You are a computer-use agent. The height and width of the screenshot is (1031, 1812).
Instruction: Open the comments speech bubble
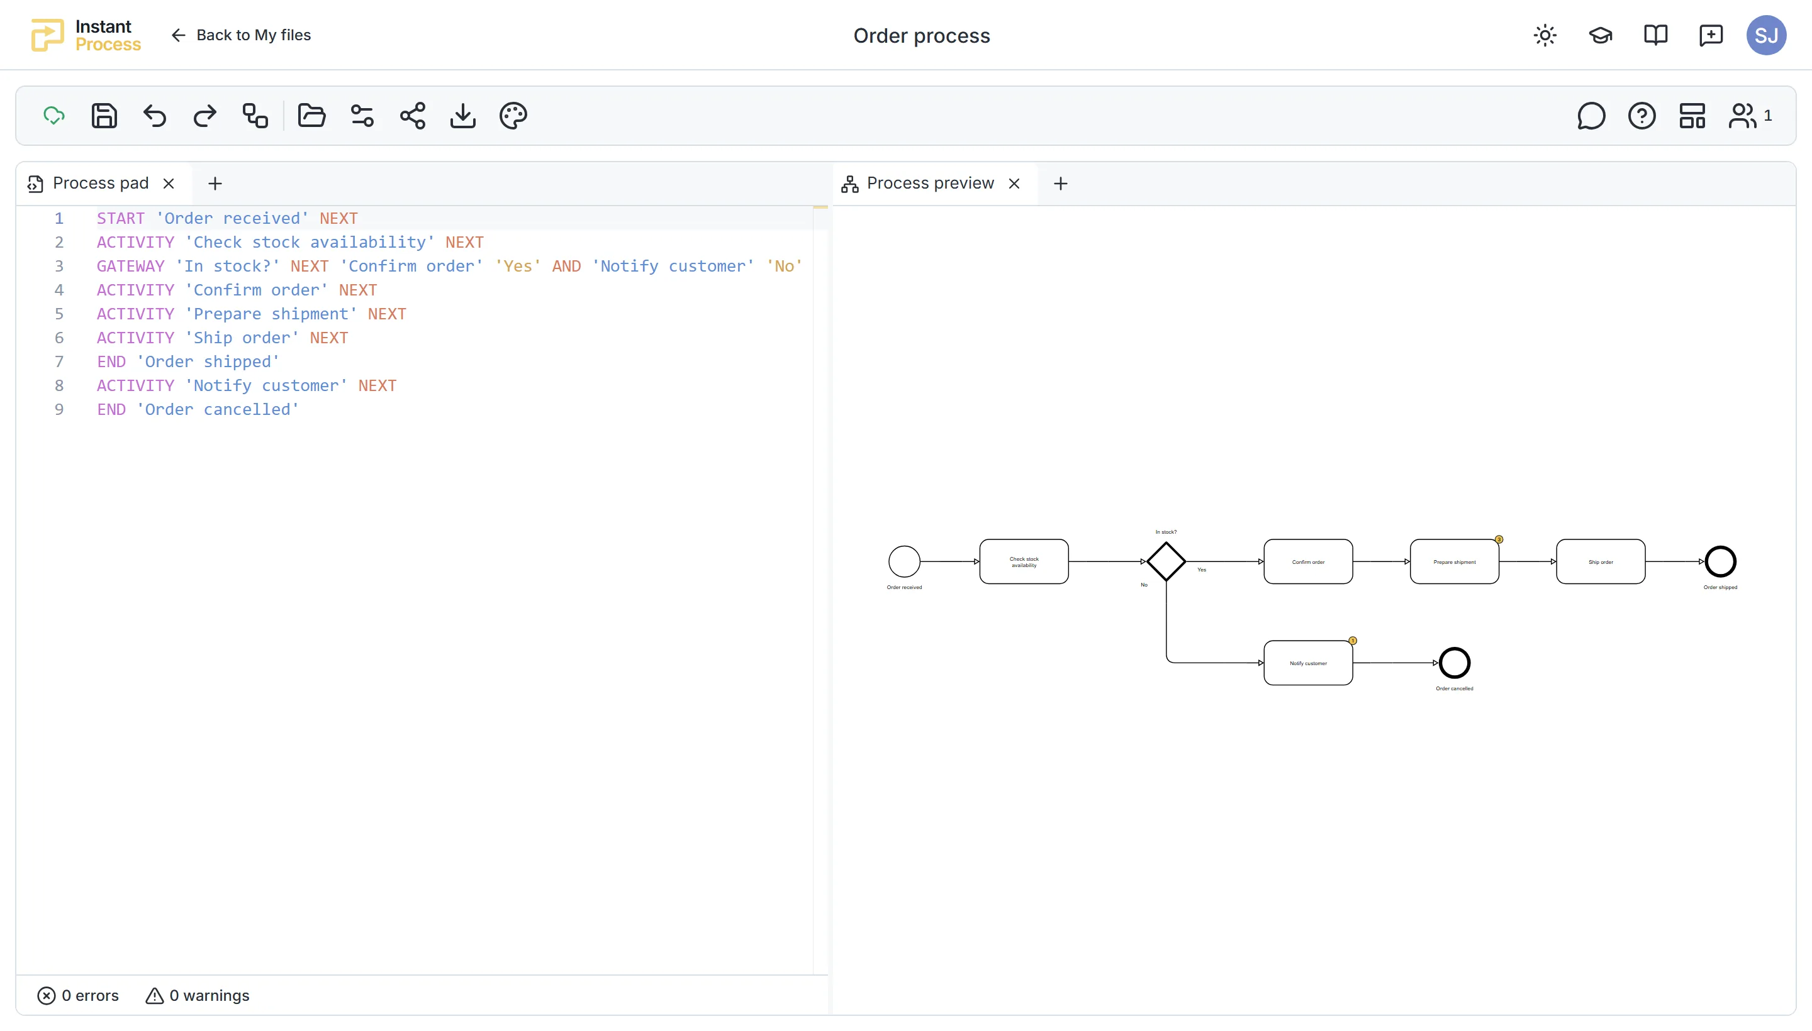1591,116
